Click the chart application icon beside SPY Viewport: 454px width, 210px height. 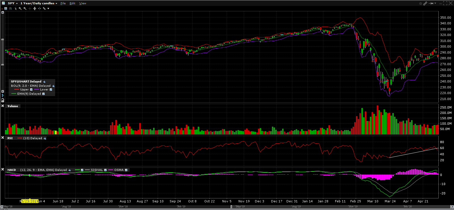(x=3, y=3)
